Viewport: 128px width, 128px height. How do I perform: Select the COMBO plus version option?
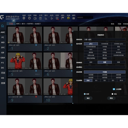click(x=119, y=44)
